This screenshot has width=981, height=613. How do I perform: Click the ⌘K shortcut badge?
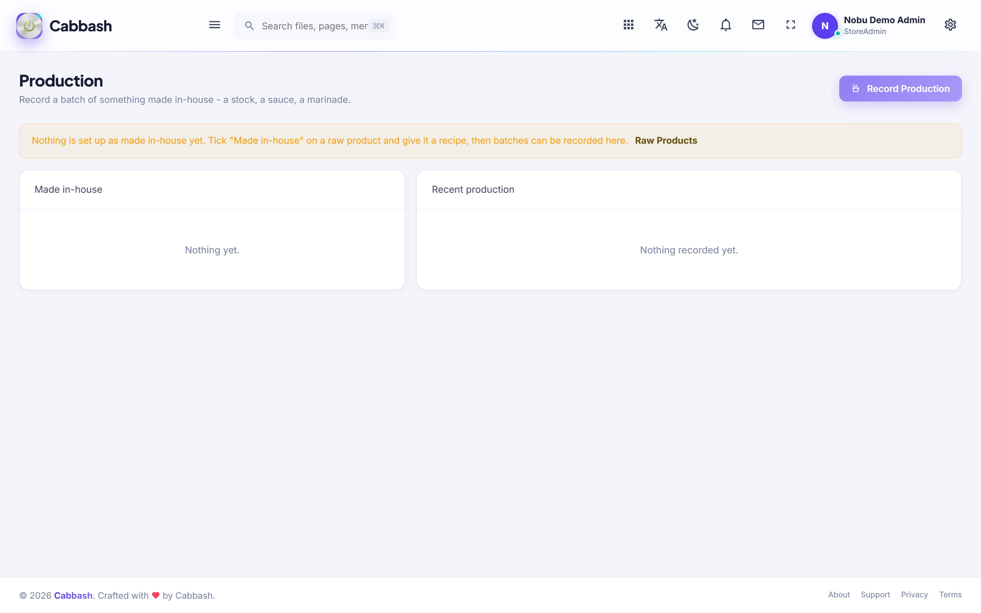pos(378,26)
